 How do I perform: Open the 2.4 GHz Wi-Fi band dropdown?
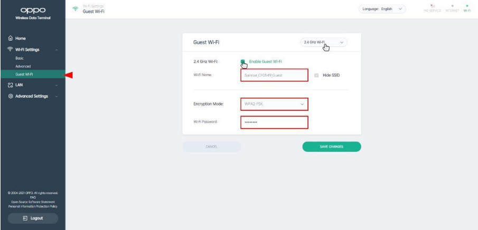tap(323, 42)
